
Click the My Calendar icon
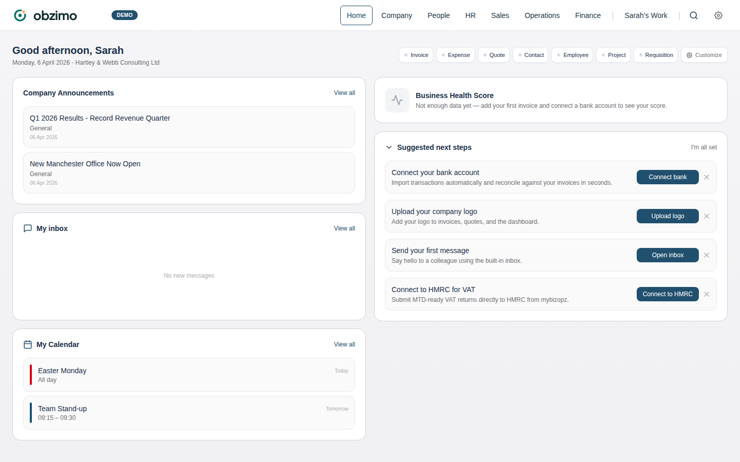[28, 344]
